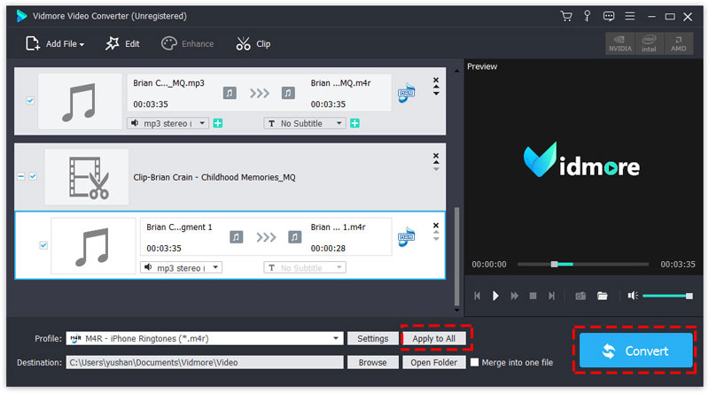Click the Apply to All button
The image size is (709, 393).
click(433, 338)
